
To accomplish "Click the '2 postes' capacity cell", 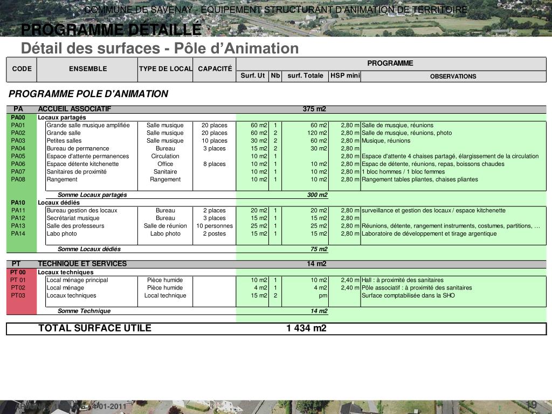I will pos(215,234).
